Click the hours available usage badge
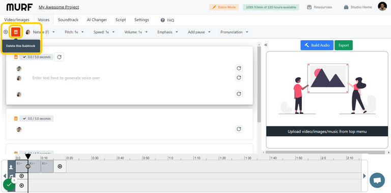The height and width of the screenshot is (193, 391). point(271,7)
